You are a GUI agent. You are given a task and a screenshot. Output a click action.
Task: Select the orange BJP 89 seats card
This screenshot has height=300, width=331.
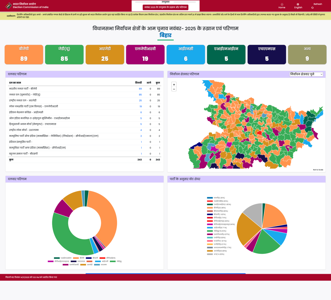pos(24,55)
